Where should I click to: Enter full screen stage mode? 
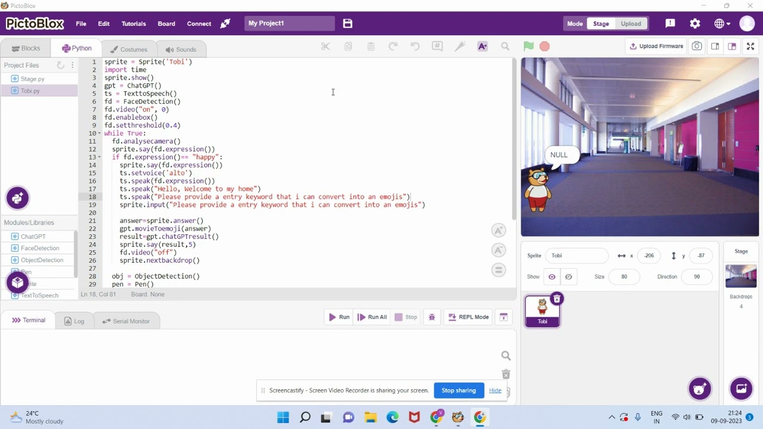click(750, 46)
